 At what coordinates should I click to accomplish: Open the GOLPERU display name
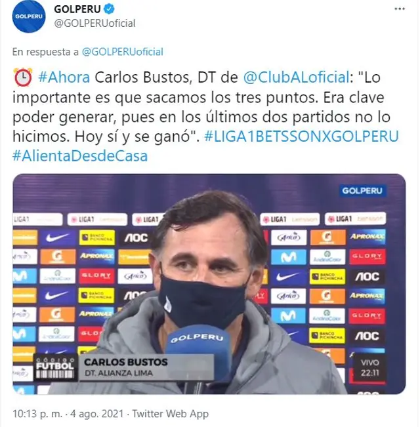click(77, 9)
